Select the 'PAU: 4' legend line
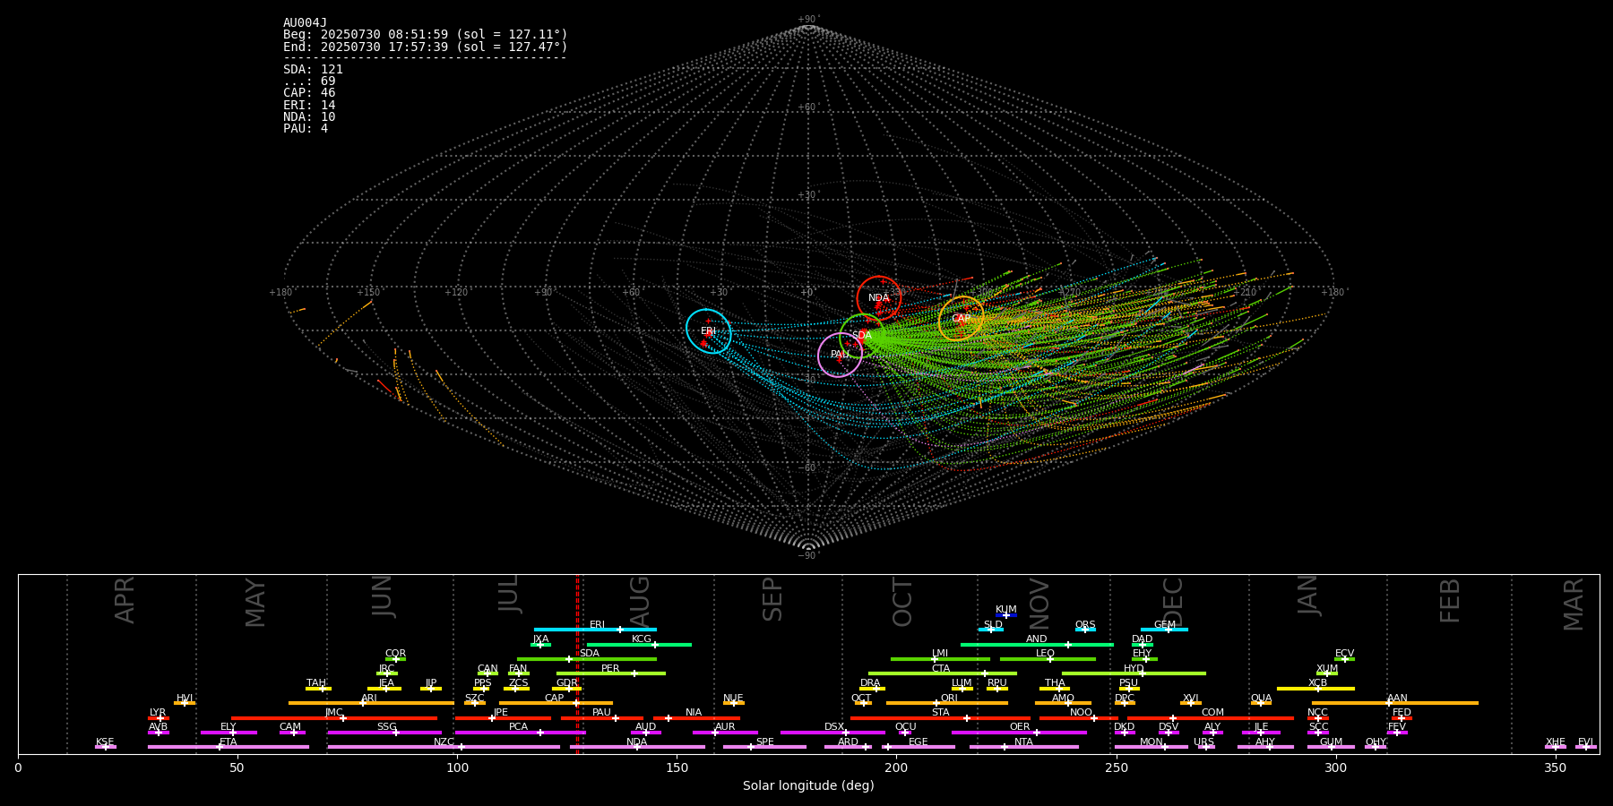1613x806 pixels. (306, 129)
